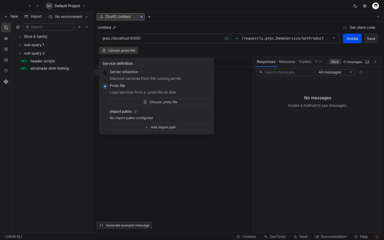Image resolution: width=384 pixels, height=240 pixels.
Task: Click the New button
Action: 11,17
